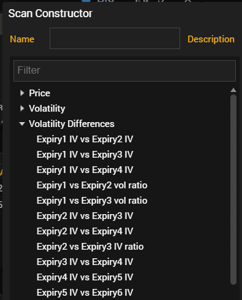Viewport: 242px width, 300px height.
Task: Select Expiry3 IV vs Expiry4 IV
Action: click(x=85, y=262)
